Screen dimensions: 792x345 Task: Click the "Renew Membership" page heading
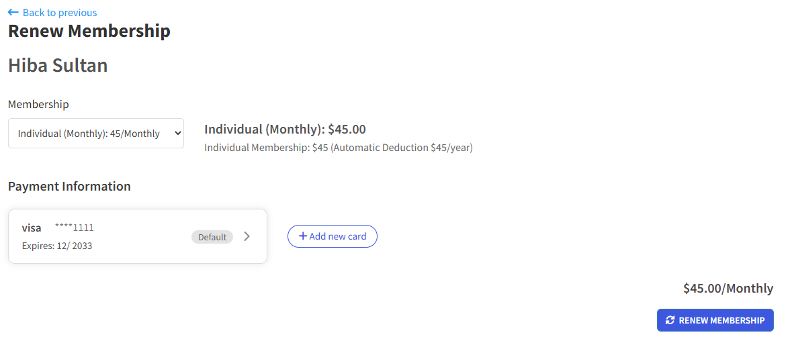(x=89, y=31)
